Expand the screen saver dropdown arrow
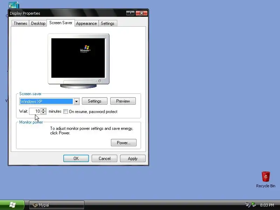Viewport: 280px width, 210px height. point(76,101)
